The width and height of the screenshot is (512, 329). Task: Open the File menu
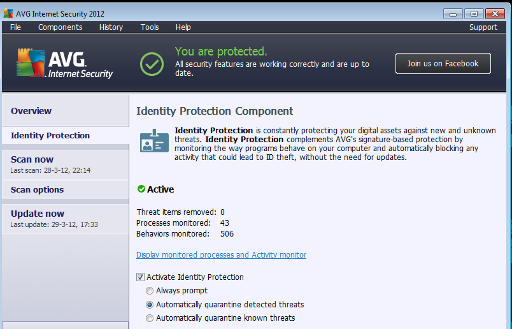[x=15, y=27]
